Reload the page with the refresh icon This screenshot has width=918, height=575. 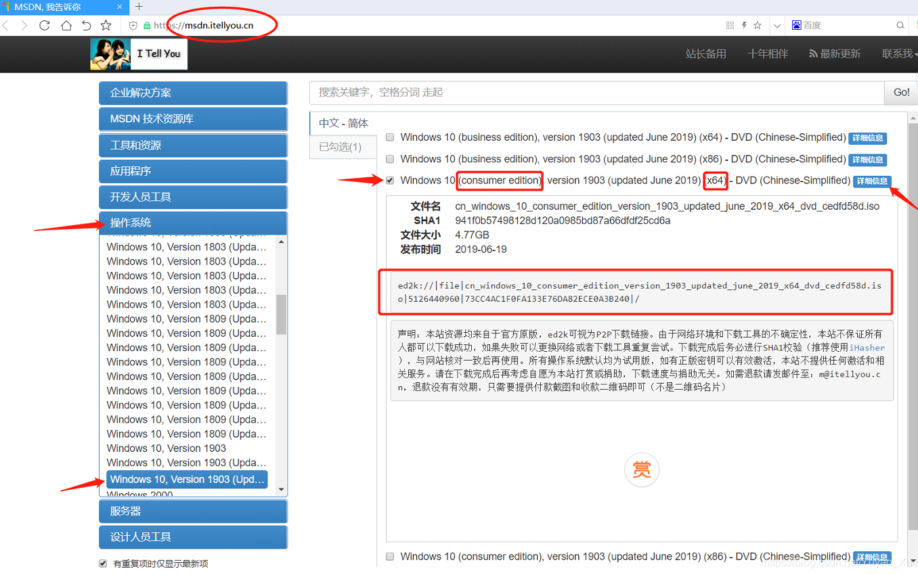(45, 26)
